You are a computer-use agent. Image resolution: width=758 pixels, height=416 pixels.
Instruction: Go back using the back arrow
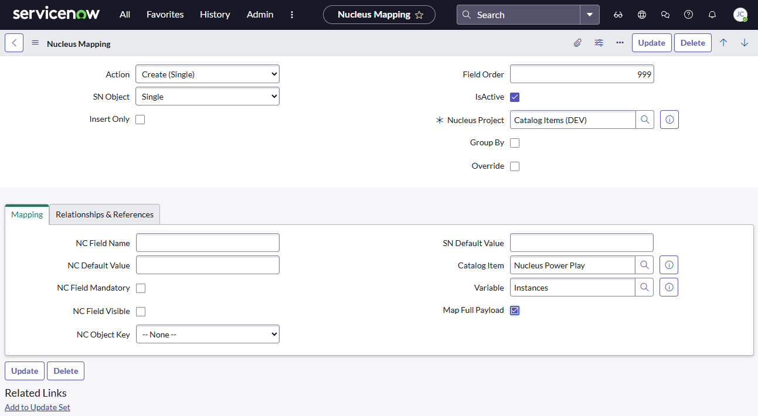tap(14, 43)
